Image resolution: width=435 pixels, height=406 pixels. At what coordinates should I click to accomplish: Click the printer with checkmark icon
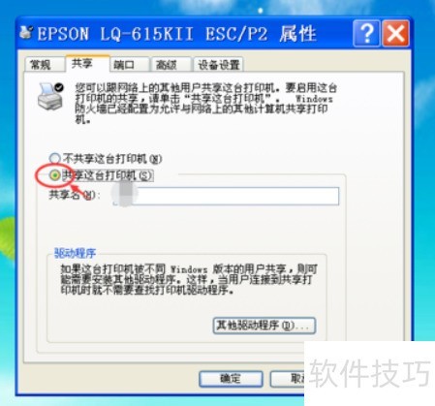pyautogui.click(x=50, y=97)
